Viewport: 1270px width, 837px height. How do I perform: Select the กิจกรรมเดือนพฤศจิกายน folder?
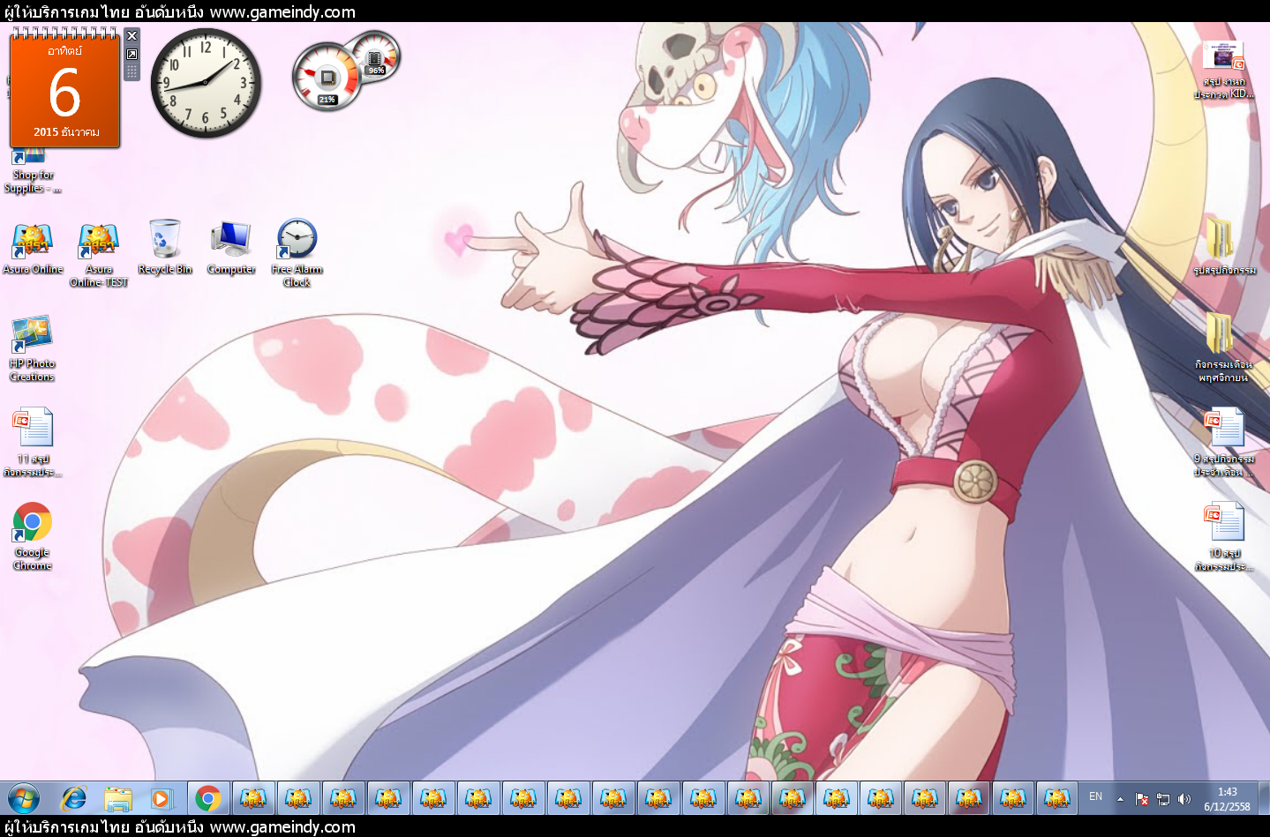pyautogui.click(x=1223, y=348)
